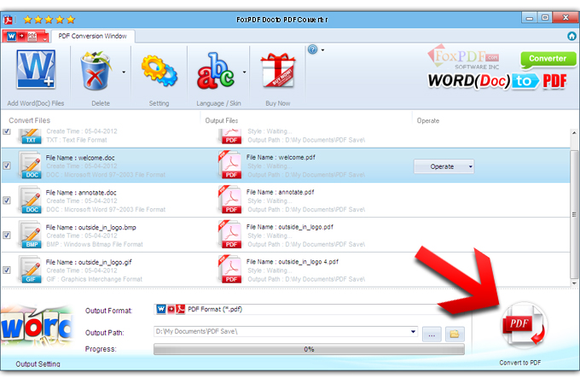
Task: Uncheck the annotate.doc checkbox
Action: point(7,201)
